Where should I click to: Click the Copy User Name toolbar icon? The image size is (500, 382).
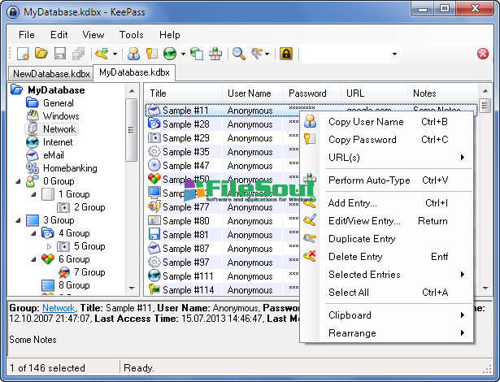(x=133, y=54)
